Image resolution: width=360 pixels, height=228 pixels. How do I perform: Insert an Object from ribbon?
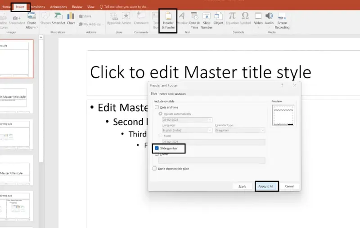pos(218,19)
